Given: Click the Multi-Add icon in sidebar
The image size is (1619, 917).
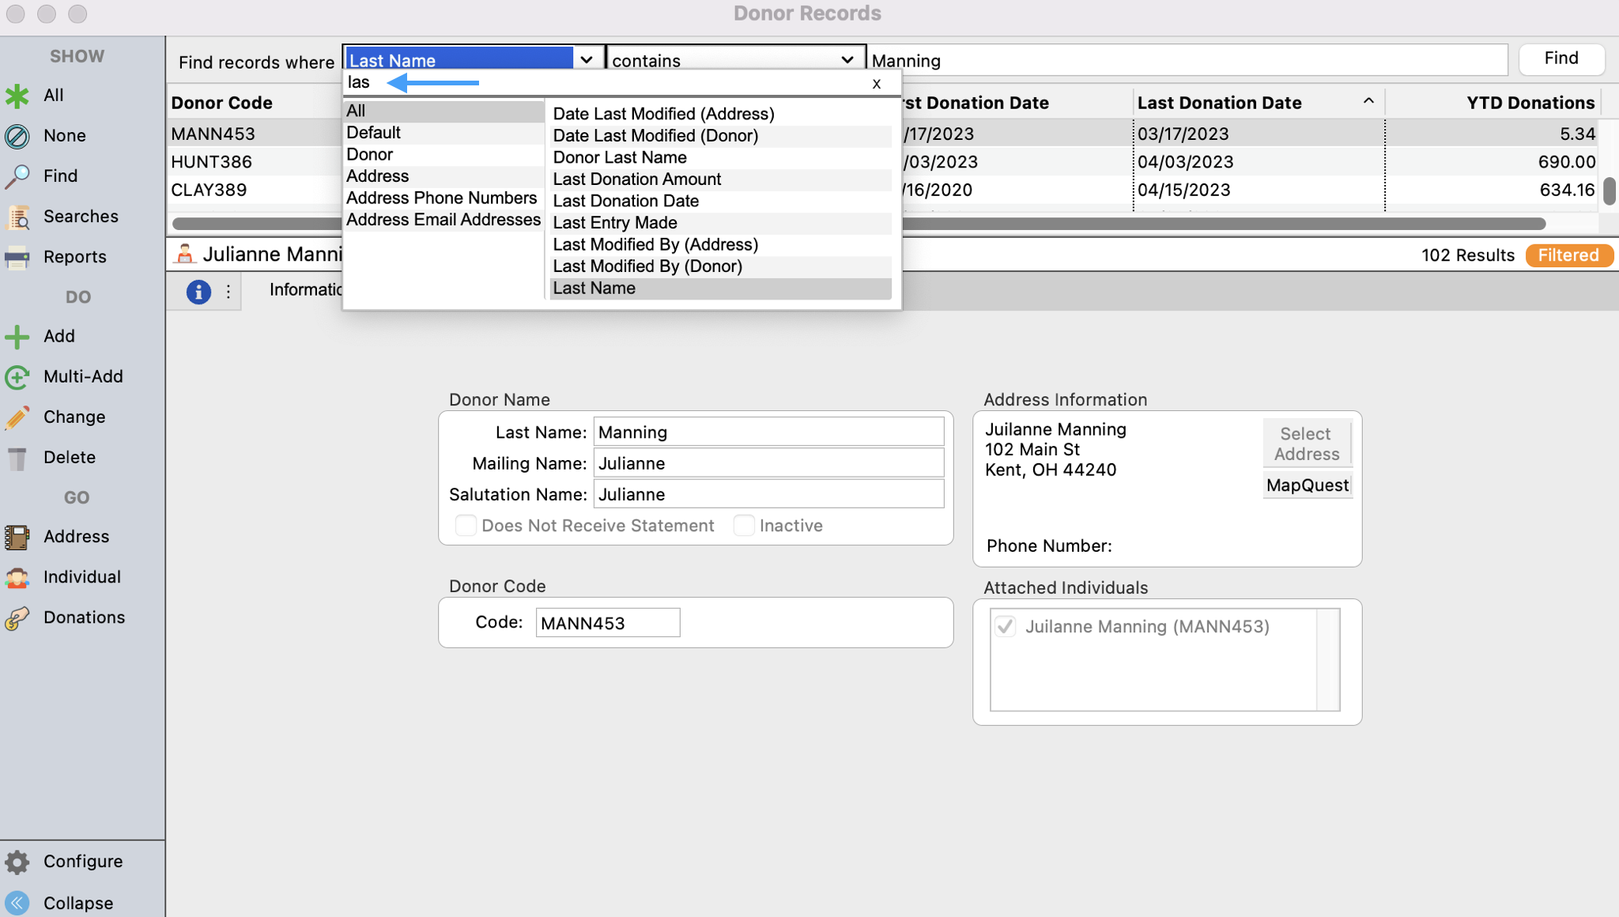Looking at the screenshot, I should click(17, 377).
